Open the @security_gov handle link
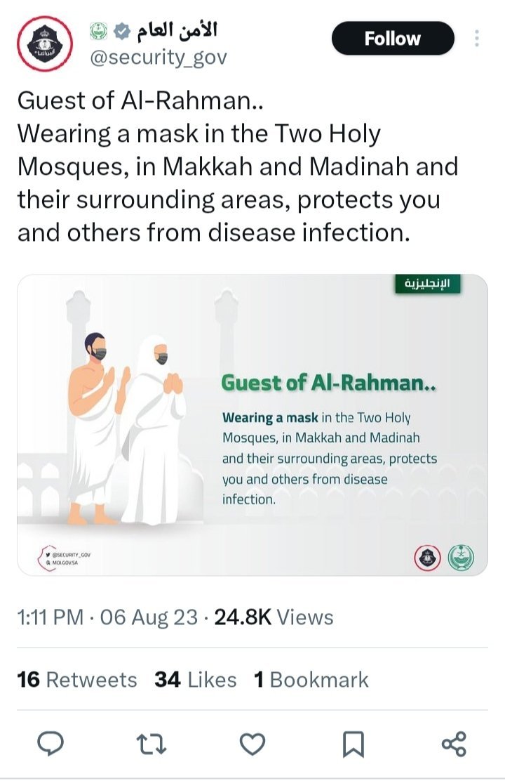 [159, 57]
